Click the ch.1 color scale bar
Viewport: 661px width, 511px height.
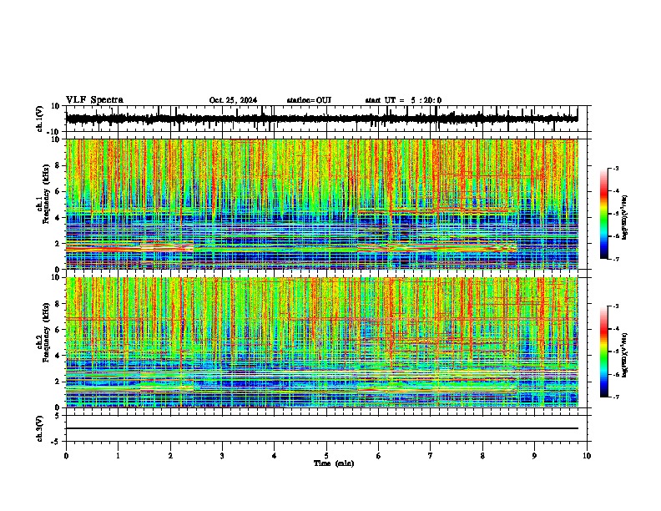tap(603, 214)
